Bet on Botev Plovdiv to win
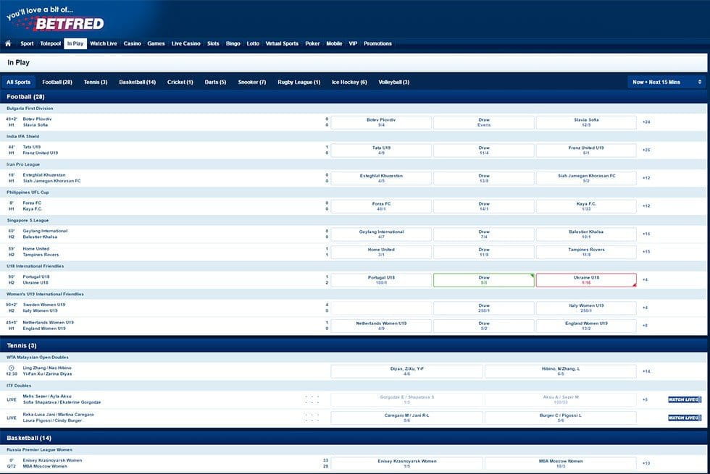Screen dimensions: 710x474 [x=381, y=122]
